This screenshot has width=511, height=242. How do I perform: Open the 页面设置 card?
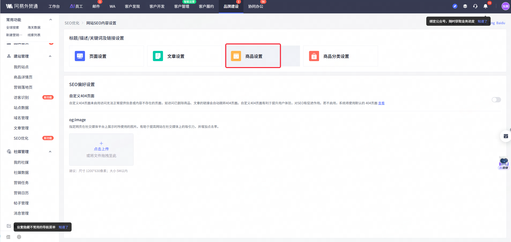pos(106,56)
